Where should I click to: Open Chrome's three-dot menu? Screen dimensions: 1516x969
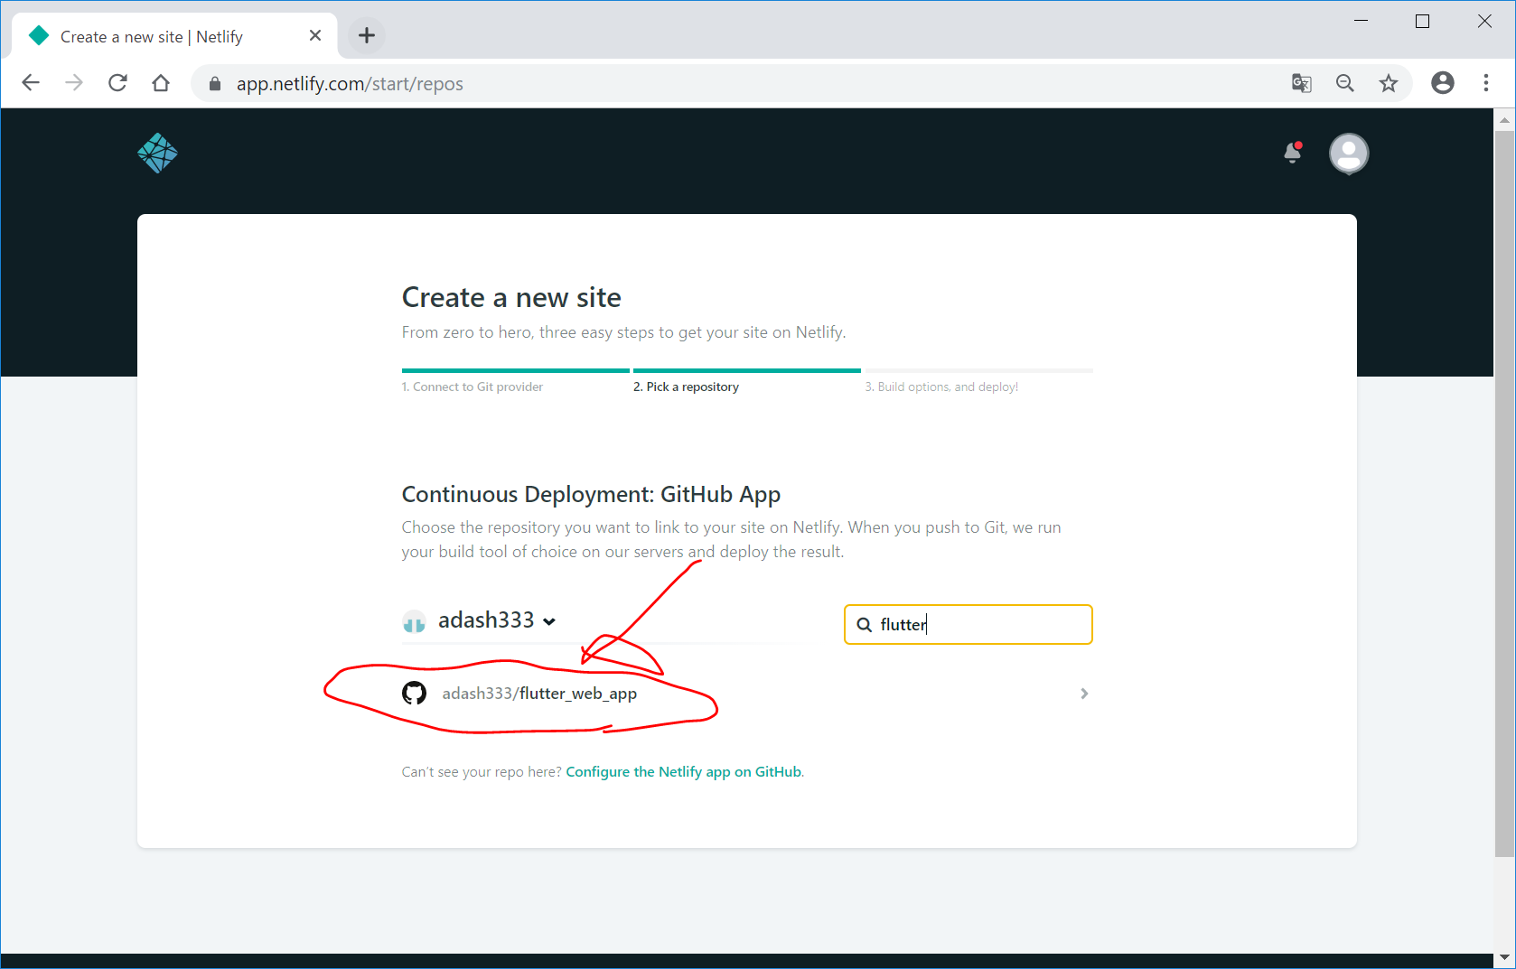point(1485,83)
